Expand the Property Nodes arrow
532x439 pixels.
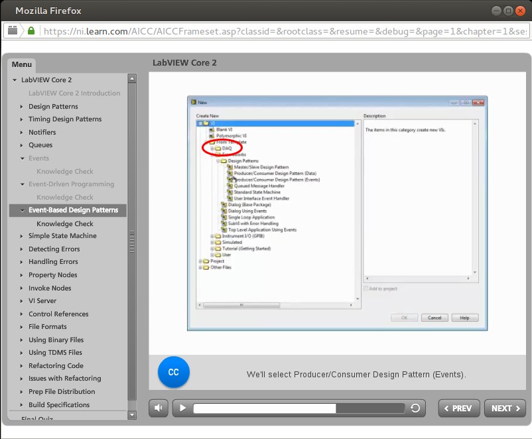click(21, 275)
